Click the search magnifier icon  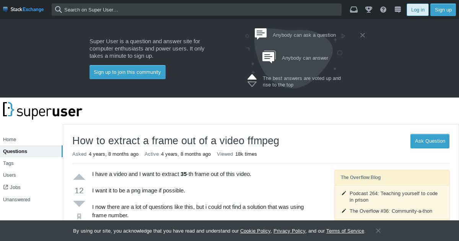[59, 10]
